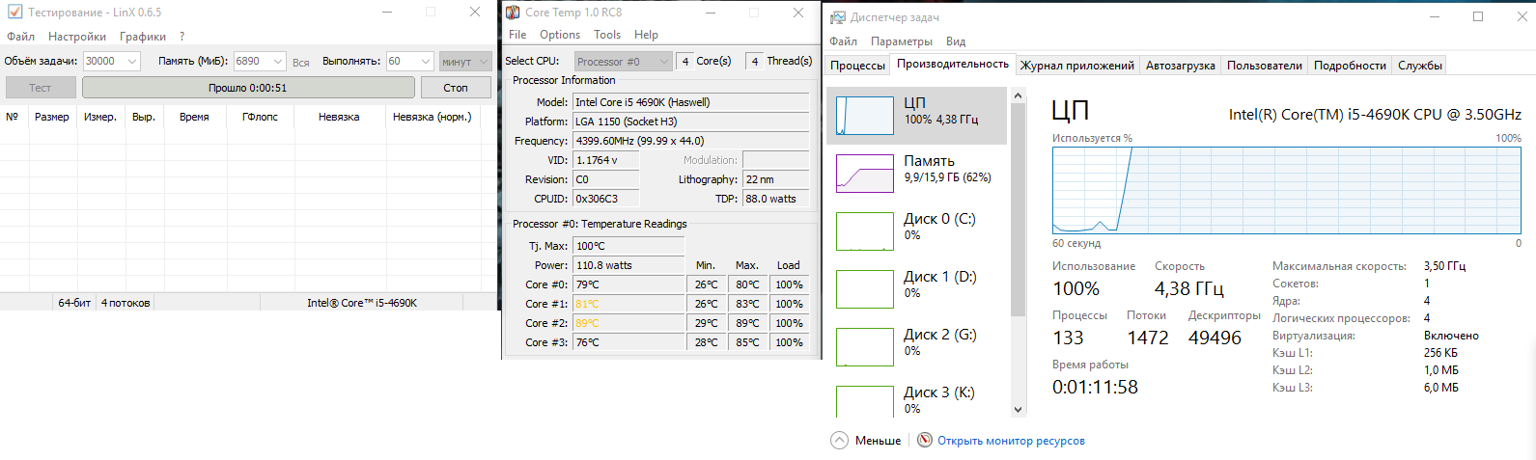Select the Память memory graph thumbnail

[x=864, y=174]
